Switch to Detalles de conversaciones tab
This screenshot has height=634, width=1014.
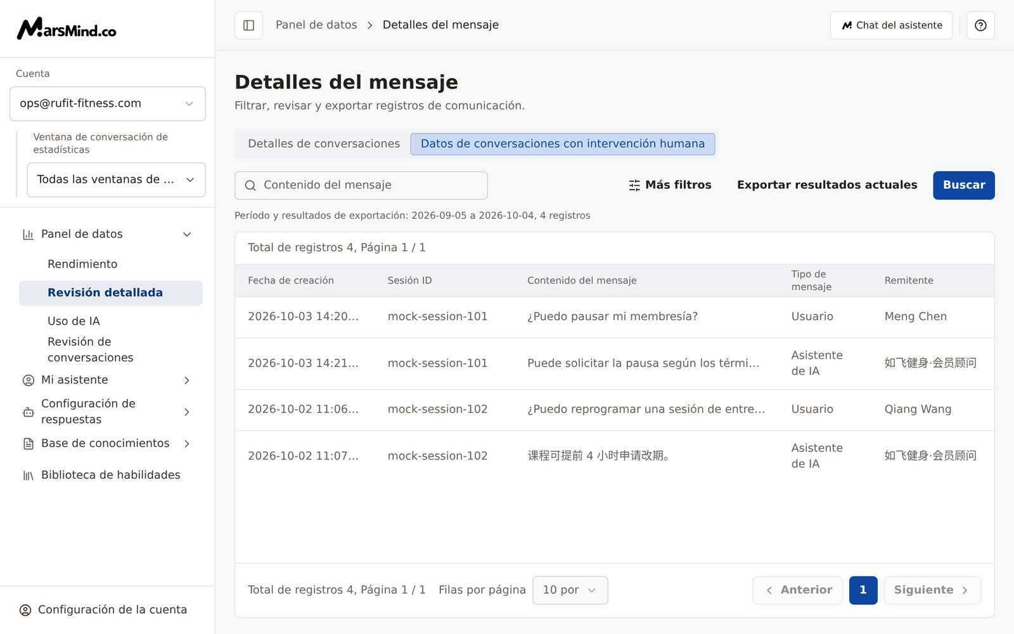324,144
